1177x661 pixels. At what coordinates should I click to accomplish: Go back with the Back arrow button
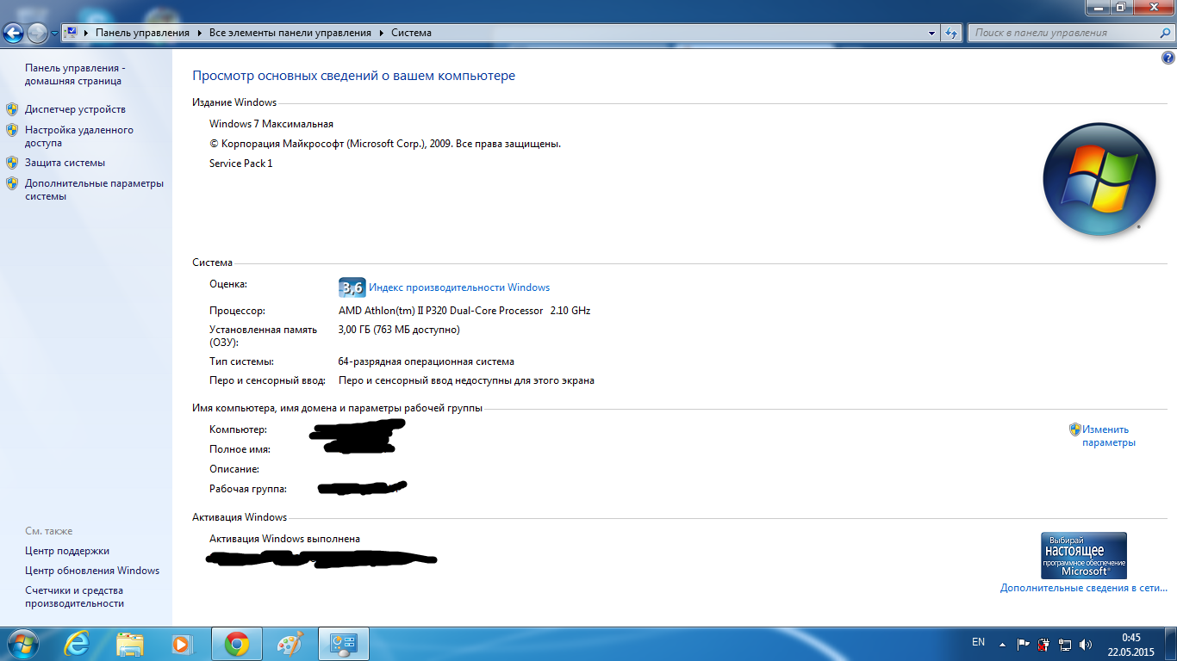pyautogui.click(x=14, y=34)
